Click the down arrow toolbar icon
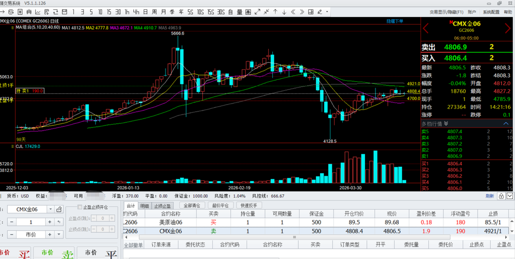This screenshot has width=515, height=259. pyautogui.click(x=284, y=12)
